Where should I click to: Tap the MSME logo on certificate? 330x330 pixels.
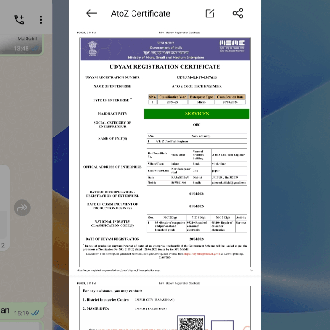pyautogui.click(x=231, y=45)
